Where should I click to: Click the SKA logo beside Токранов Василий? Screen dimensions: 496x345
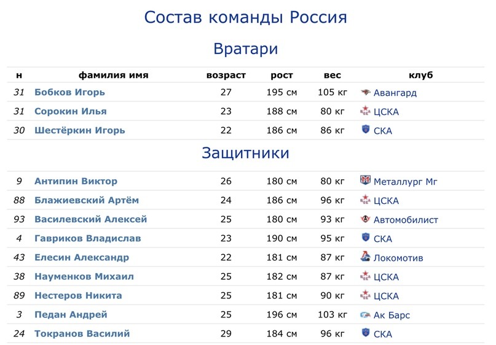click(x=365, y=332)
